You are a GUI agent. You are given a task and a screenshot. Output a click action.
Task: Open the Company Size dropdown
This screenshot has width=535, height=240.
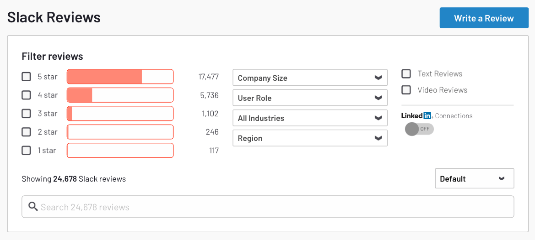click(310, 78)
